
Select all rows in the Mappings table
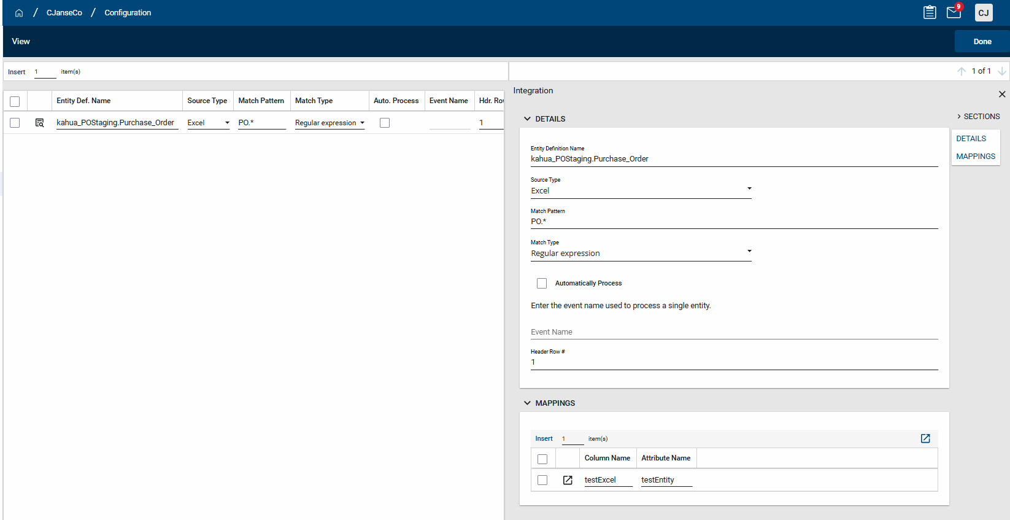pyautogui.click(x=542, y=459)
